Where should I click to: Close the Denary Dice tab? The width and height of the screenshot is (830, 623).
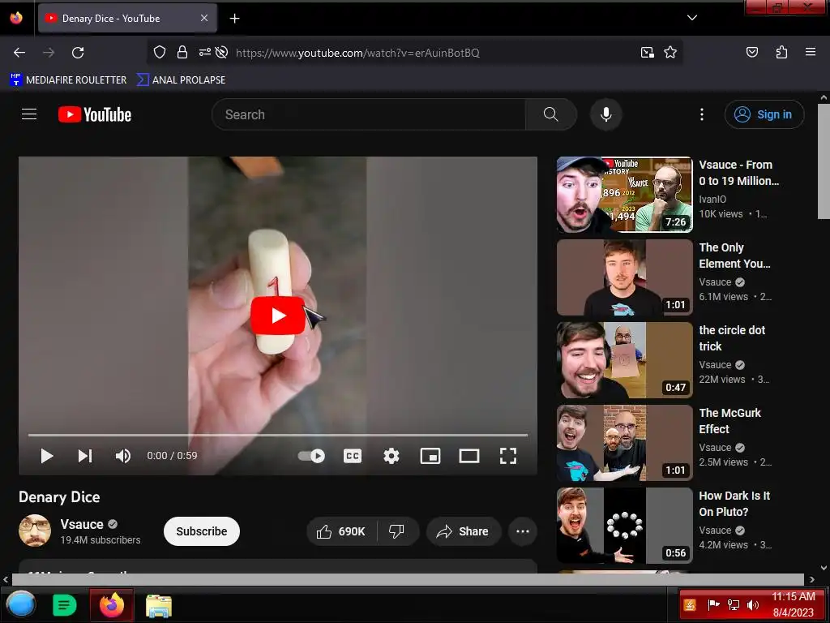[x=204, y=18]
